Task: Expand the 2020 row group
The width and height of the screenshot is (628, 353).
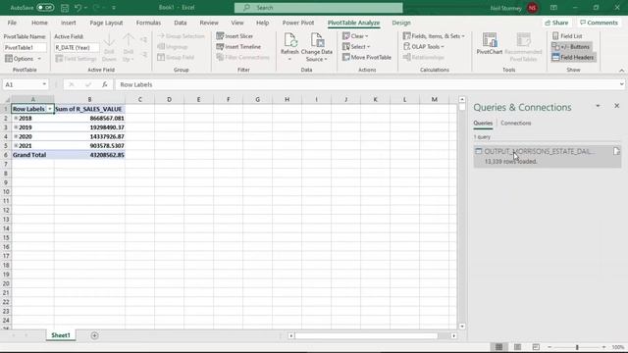Action: pos(16,136)
